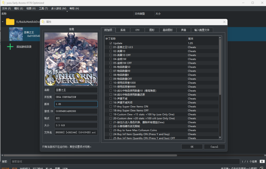Switch to the 附加项 tab
The width and height of the screenshot is (266, 169).
click(x=108, y=30)
